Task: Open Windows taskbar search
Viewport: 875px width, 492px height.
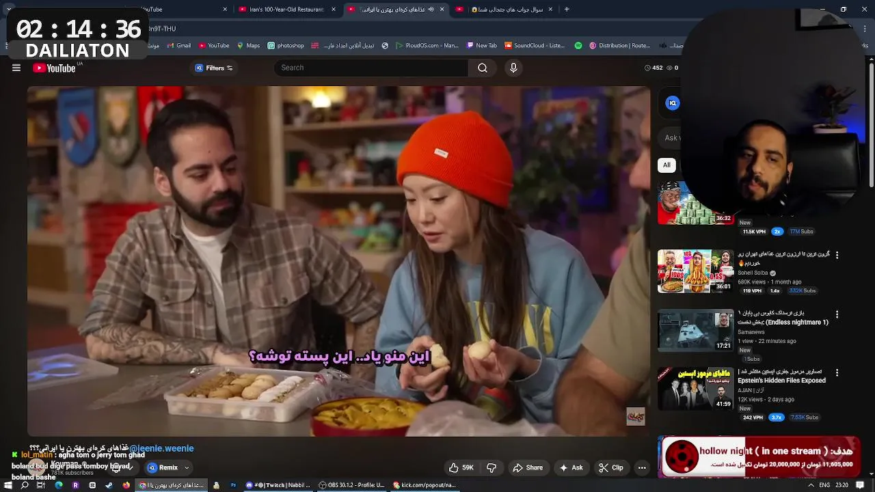Action: (25, 485)
